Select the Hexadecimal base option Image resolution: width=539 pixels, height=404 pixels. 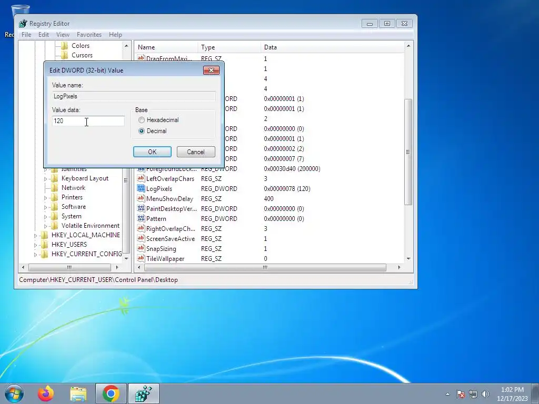pos(158,120)
